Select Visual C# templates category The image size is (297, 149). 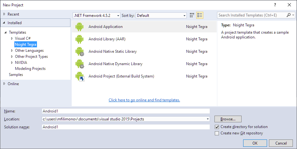pyautogui.click(x=23, y=38)
